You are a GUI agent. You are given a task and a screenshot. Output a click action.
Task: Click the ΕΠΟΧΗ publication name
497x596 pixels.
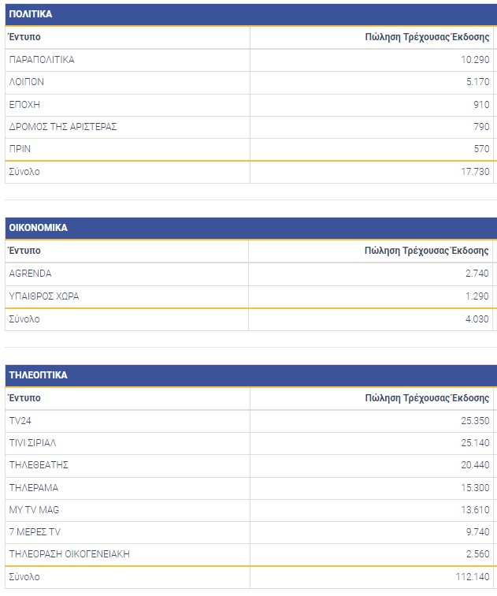pyautogui.click(x=24, y=104)
